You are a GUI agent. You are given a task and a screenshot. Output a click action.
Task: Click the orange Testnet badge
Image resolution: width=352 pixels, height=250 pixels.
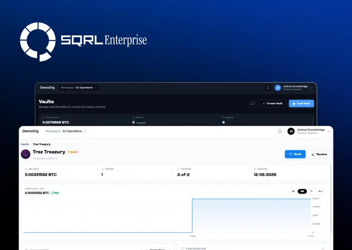(x=73, y=152)
